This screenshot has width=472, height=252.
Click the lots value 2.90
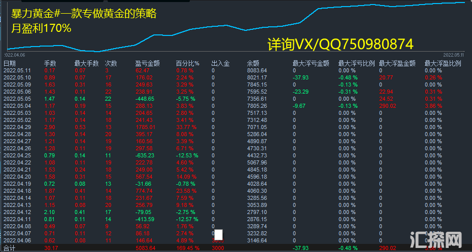tap(49, 127)
